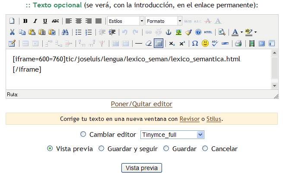Viewport: 283px width, 180px height.
Task: Open the Estilos dropdown
Action: click(126, 21)
